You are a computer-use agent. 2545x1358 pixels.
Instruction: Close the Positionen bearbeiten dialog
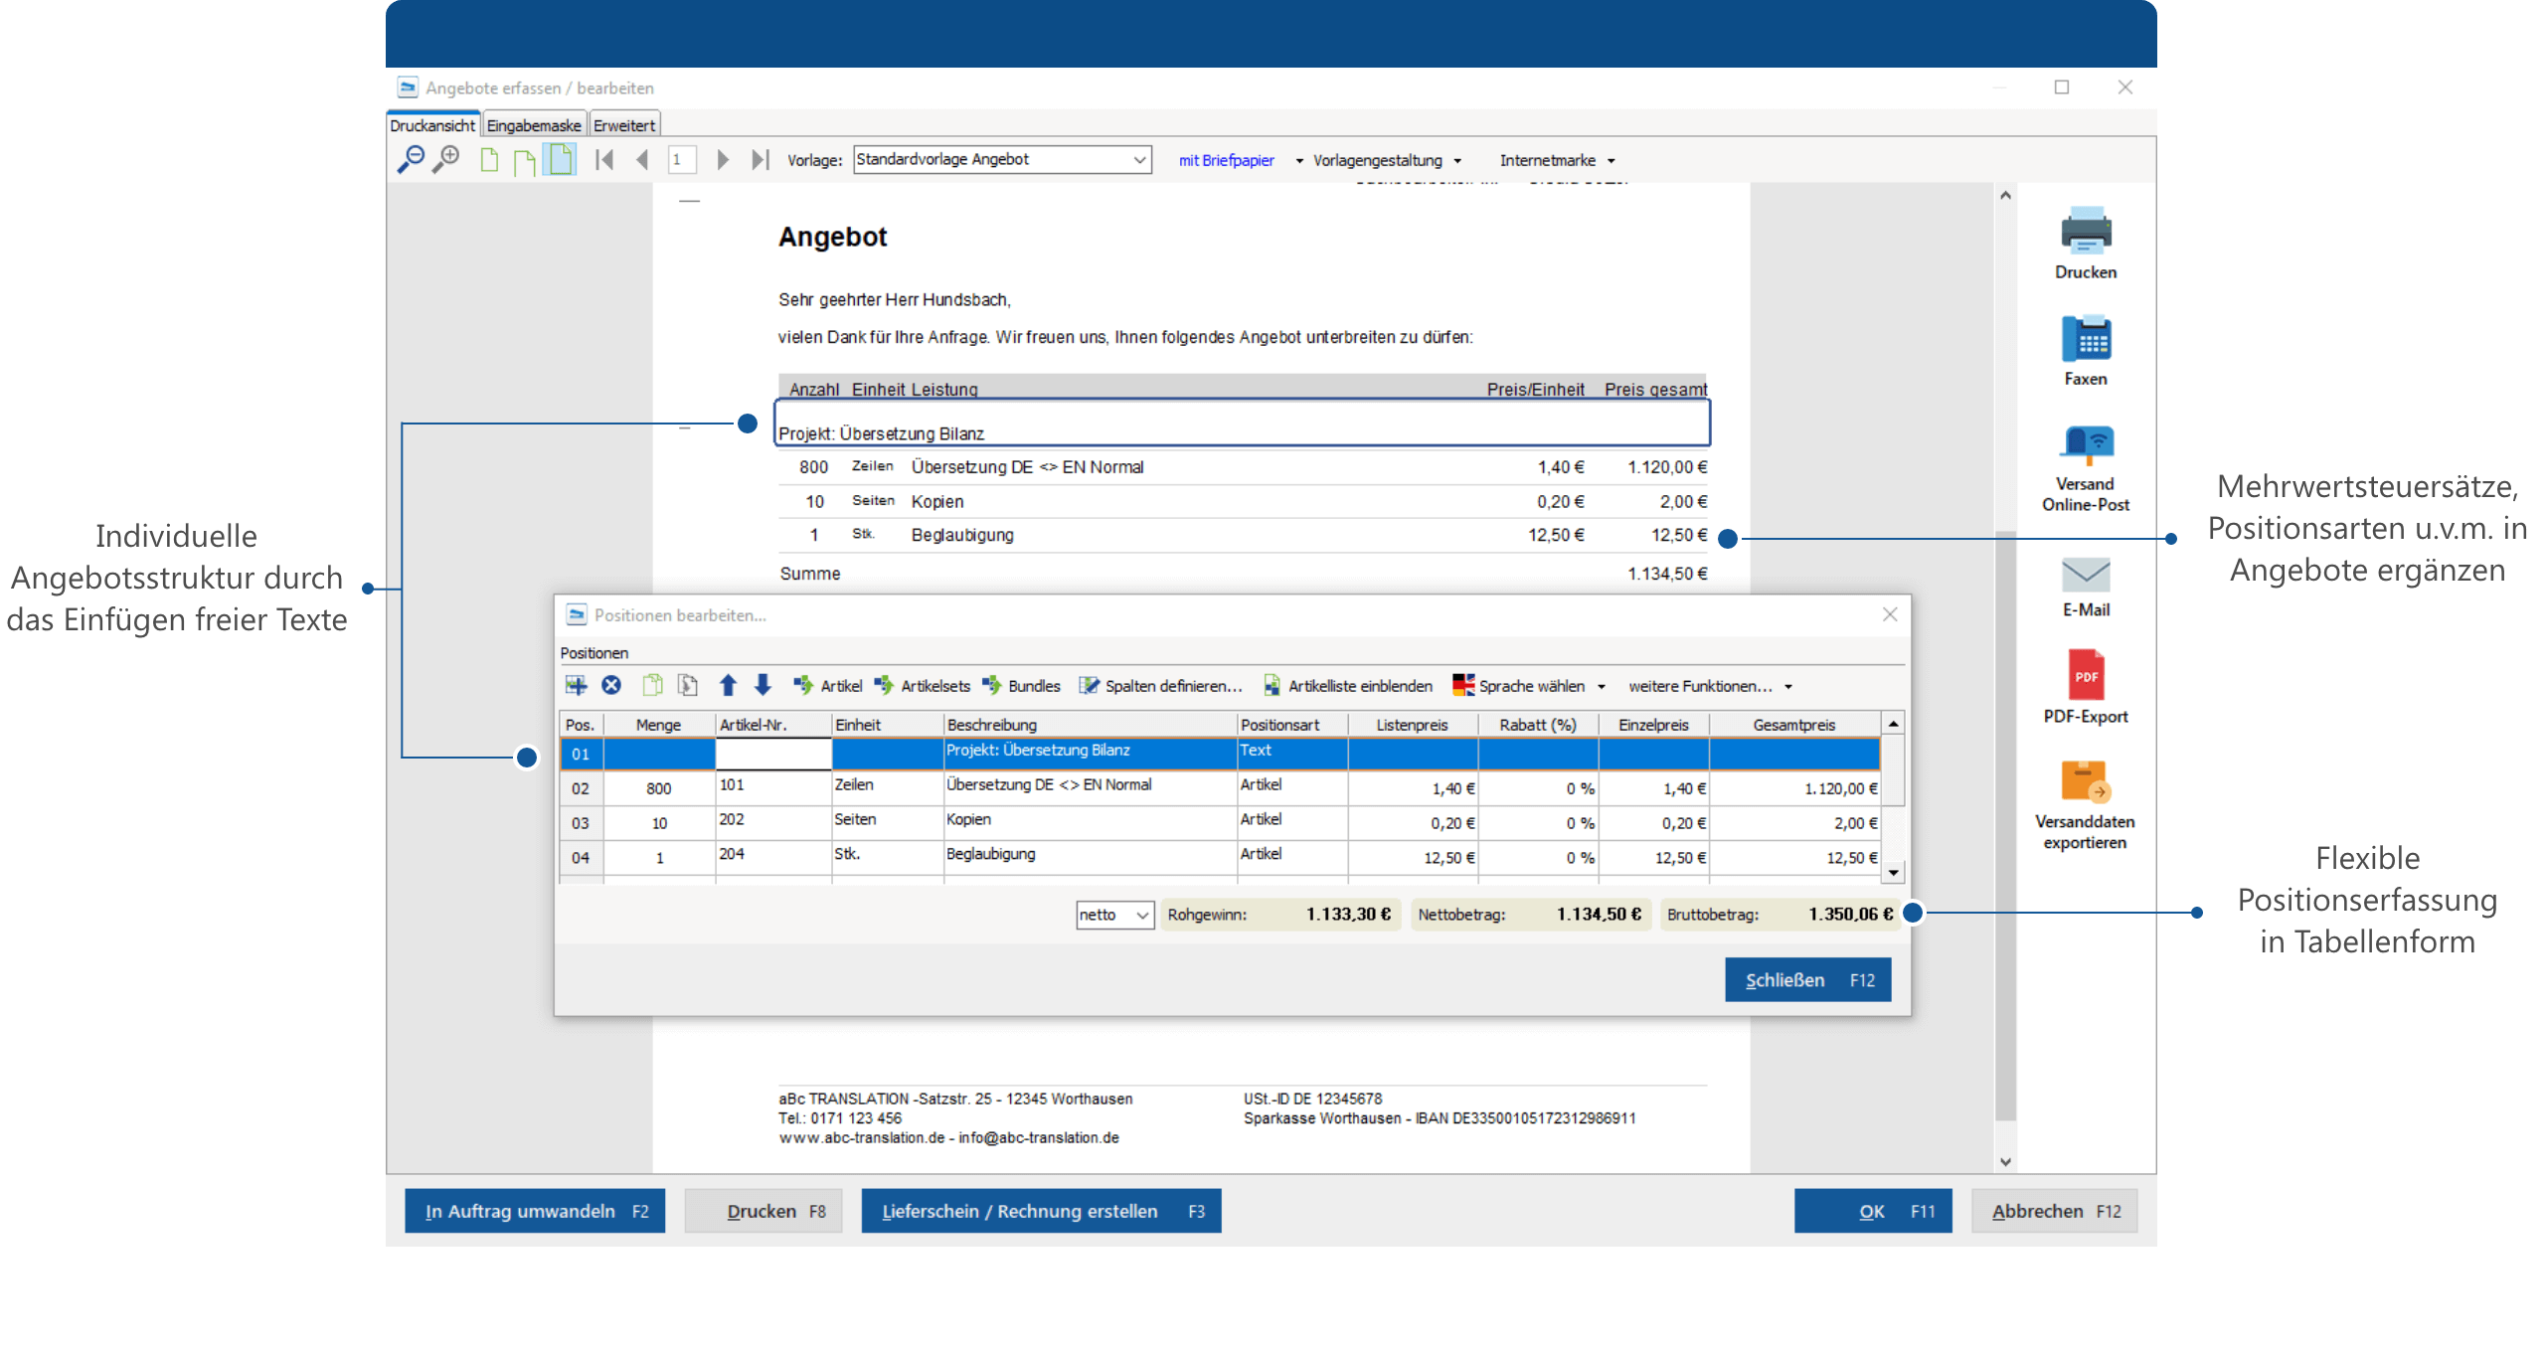pyautogui.click(x=1890, y=615)
